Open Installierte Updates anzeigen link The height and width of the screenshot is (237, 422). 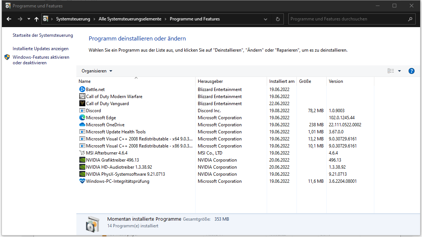point(41,49)
